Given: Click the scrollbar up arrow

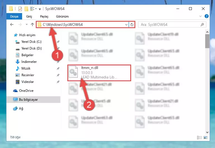Looking at the screenshot, I should [207, 32].
